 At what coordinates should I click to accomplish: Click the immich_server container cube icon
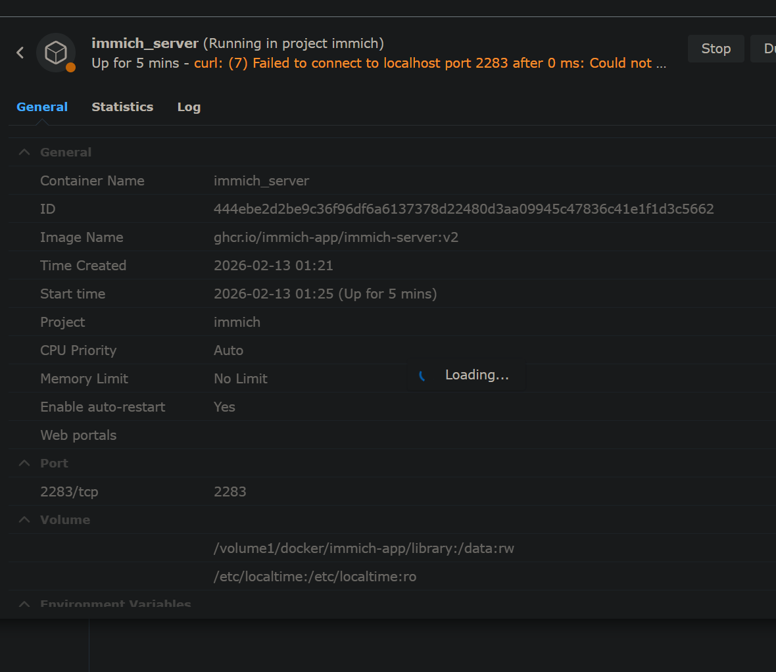point(56,53)
